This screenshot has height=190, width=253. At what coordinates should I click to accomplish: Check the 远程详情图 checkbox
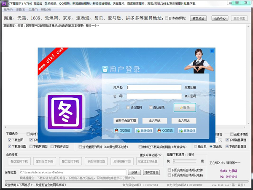[231, 134]
